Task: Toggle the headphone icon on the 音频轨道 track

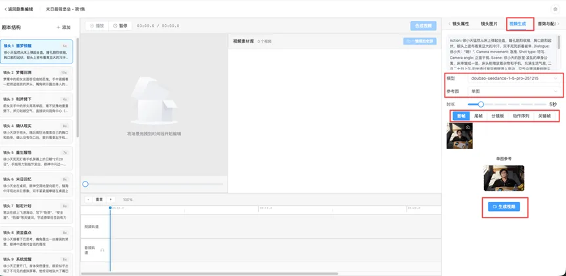Action: tap(102, 250)
